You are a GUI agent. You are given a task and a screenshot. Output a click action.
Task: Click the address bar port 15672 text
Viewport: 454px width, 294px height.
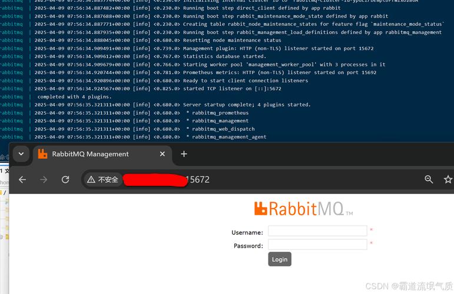coord(198,179)
